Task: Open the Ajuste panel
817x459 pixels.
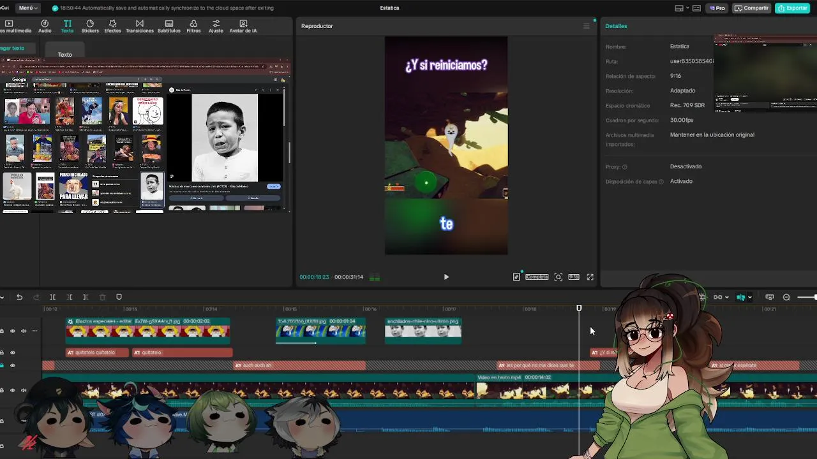Action: [216, 26]
